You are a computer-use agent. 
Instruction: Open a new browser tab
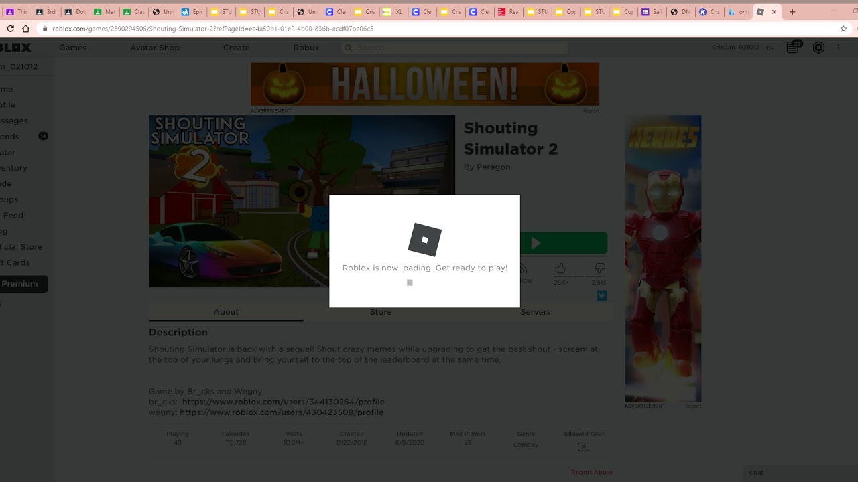(793, 12)
